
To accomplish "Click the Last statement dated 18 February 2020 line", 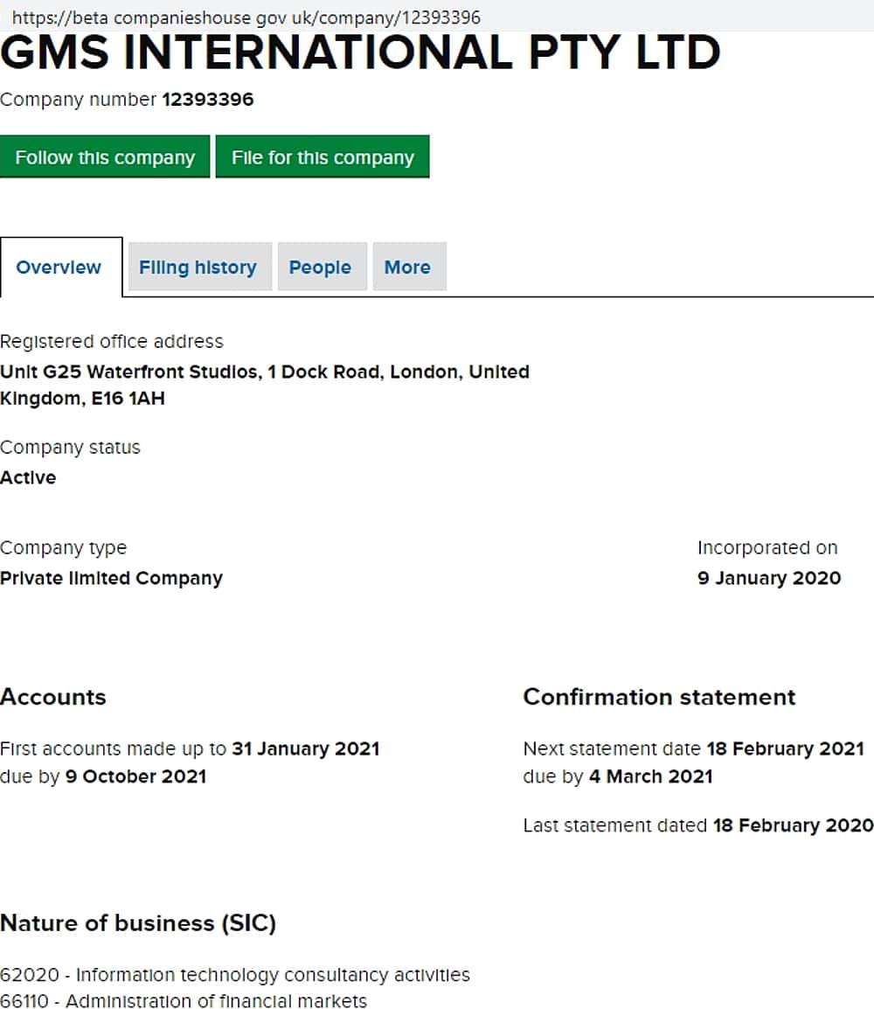I will (x=697, y=825).
